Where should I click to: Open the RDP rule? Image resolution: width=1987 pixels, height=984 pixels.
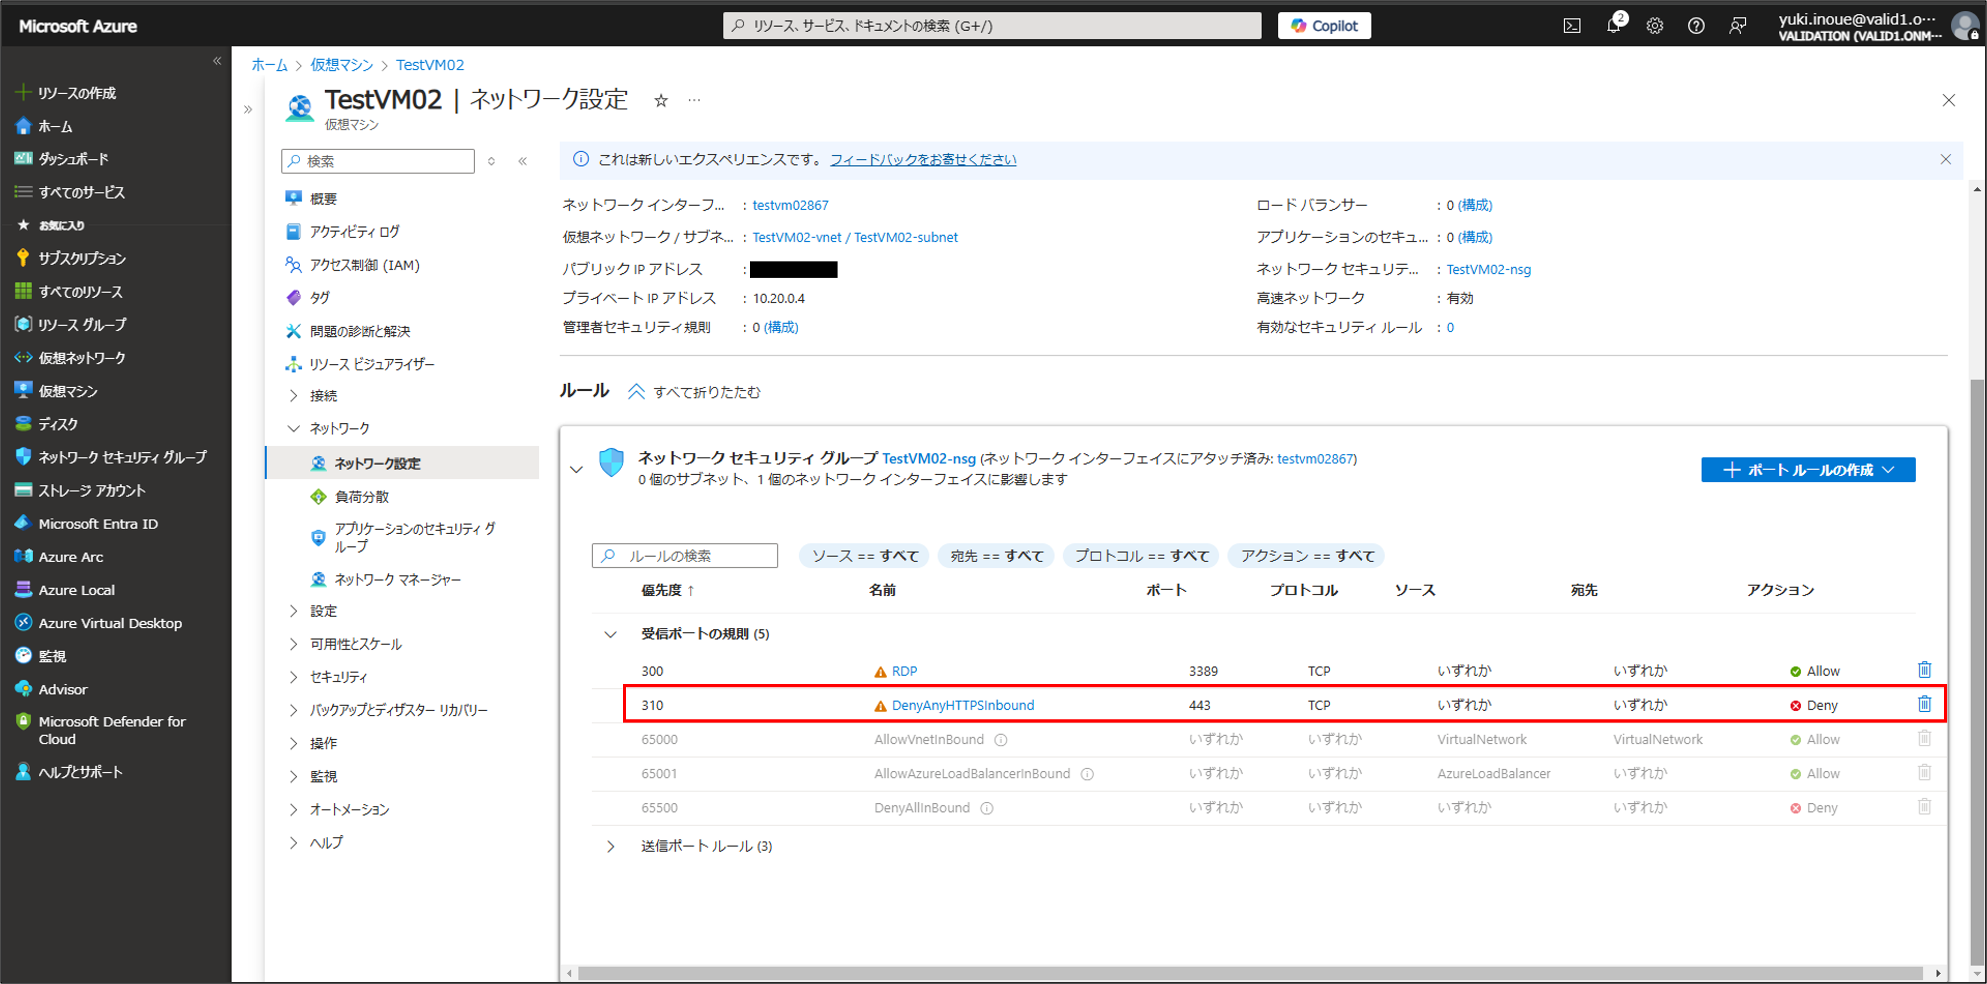pos(904,671)
